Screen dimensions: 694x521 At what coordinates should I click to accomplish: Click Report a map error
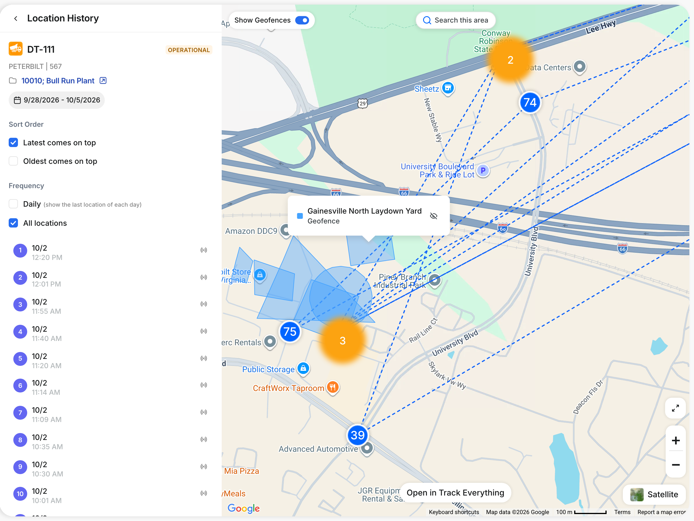(661, 512)
